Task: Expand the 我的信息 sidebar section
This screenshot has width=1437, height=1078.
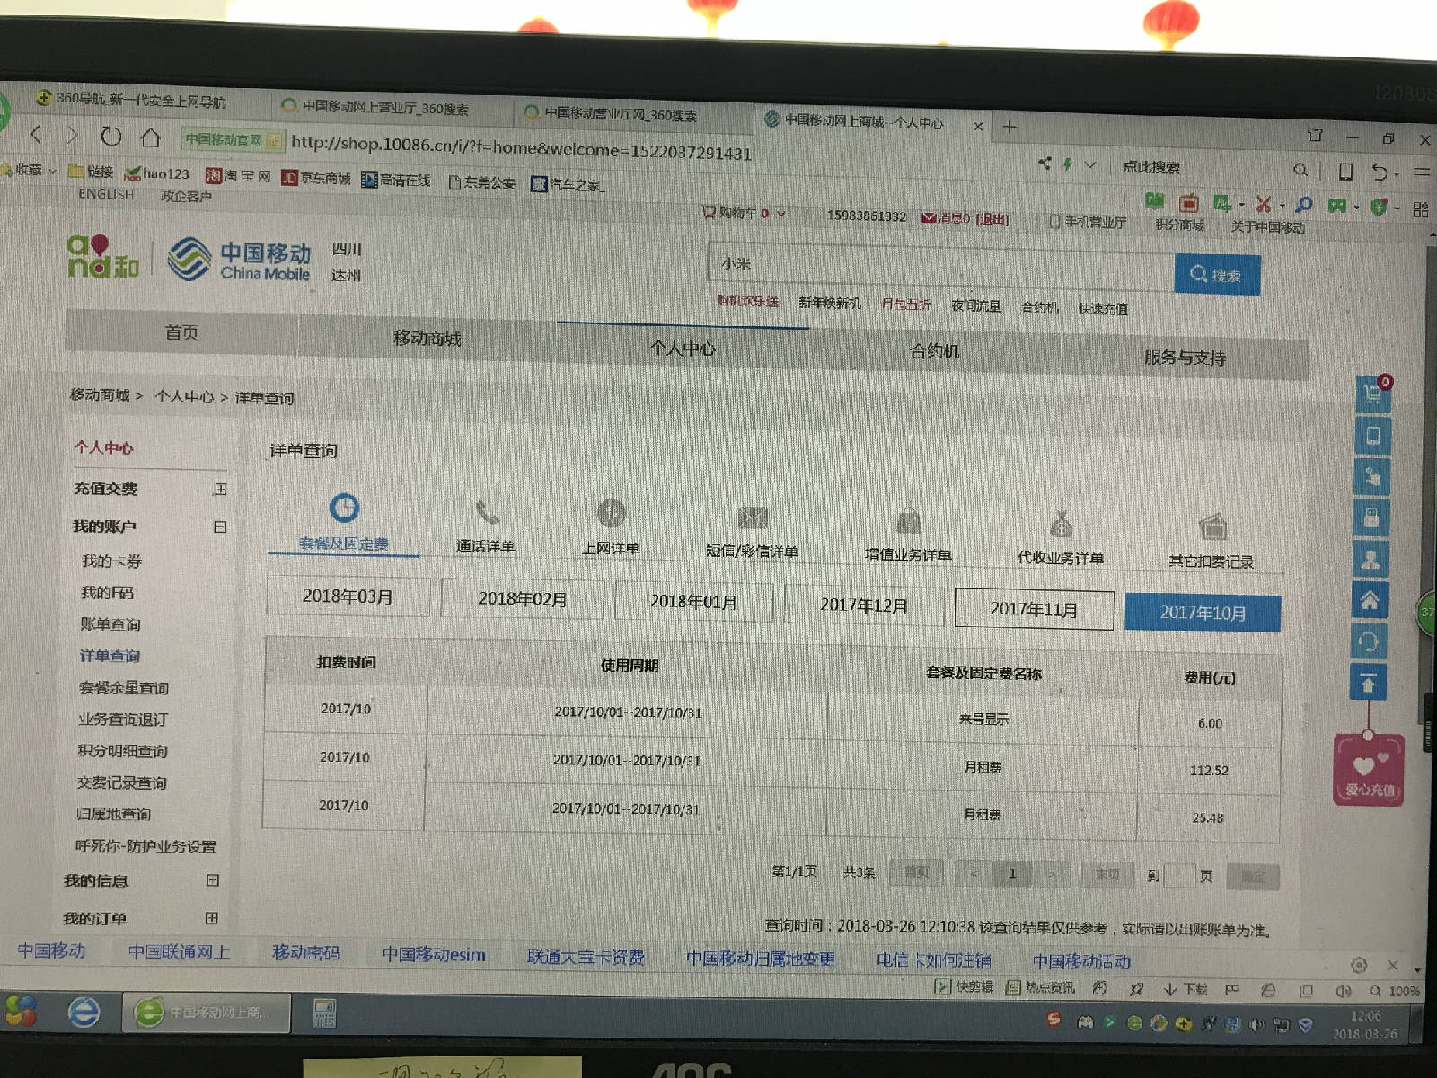Action: pos(213,880)
